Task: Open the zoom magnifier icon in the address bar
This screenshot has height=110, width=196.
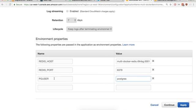Action: (x=167, y=5)
